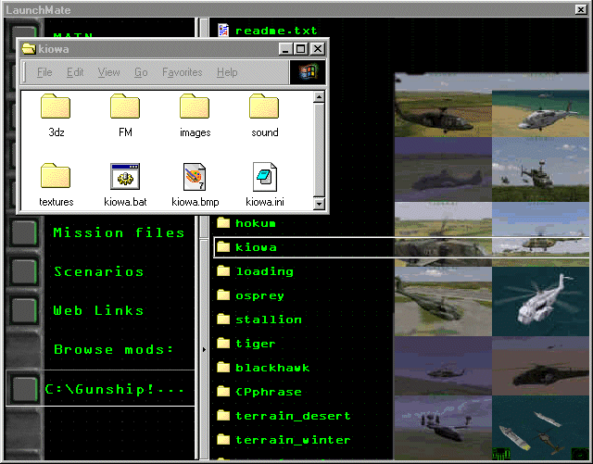Screen dimensions: 593x464
Task: Open the images folder in the kiowa window
Action: (x=195, y=107)
